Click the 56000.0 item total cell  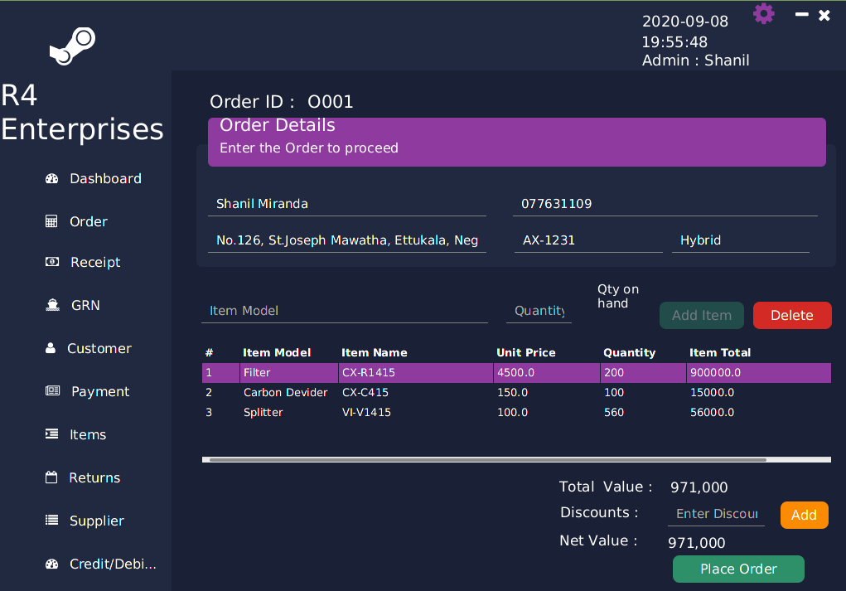[759, 412]
